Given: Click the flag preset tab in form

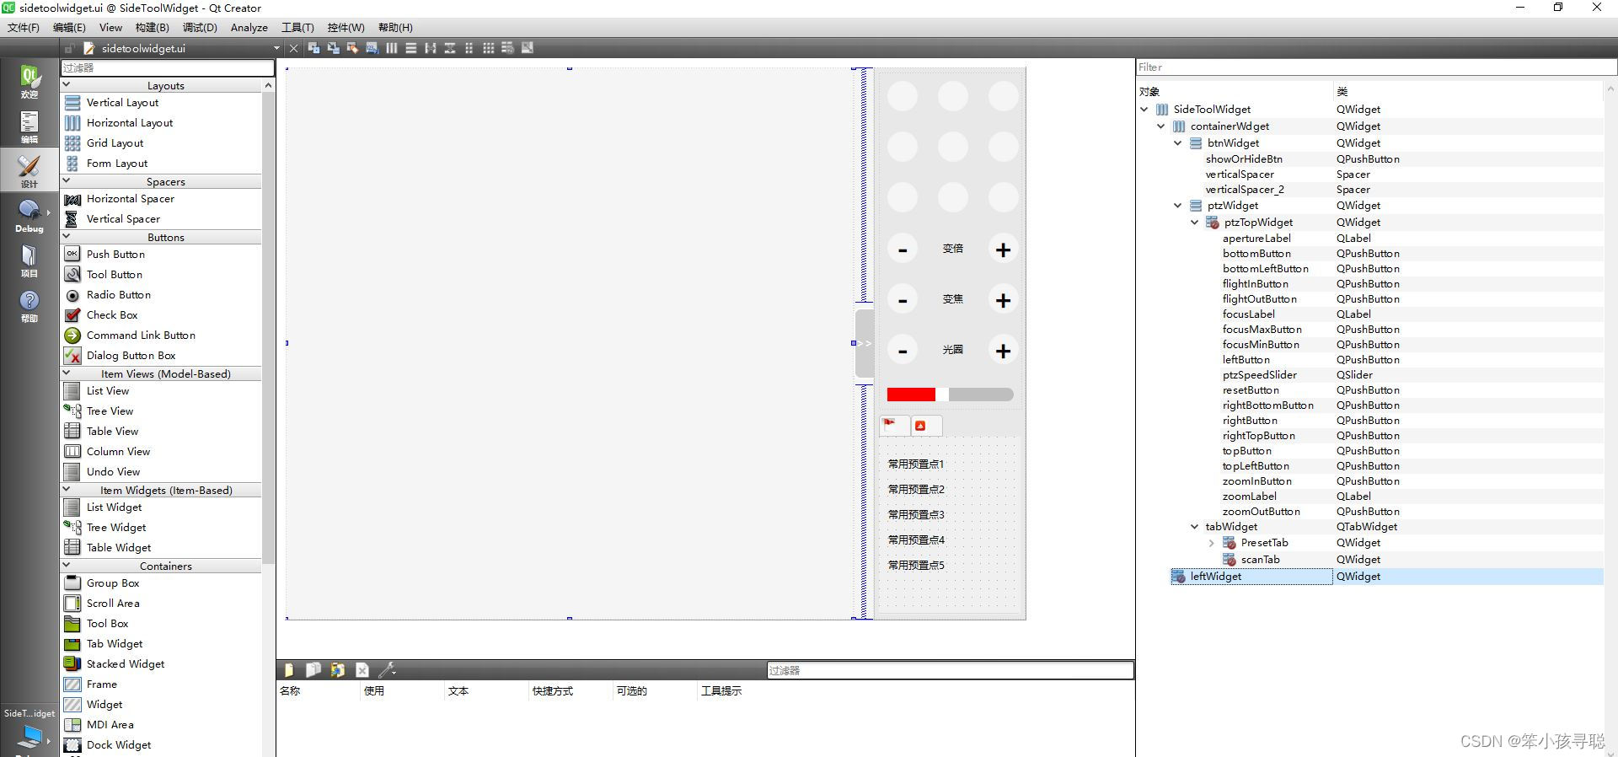Looking at the screenshot, I should pyautogui.click(x=894, y=425).
